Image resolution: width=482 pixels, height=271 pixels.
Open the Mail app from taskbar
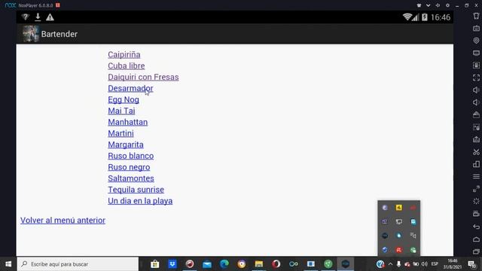207,264
